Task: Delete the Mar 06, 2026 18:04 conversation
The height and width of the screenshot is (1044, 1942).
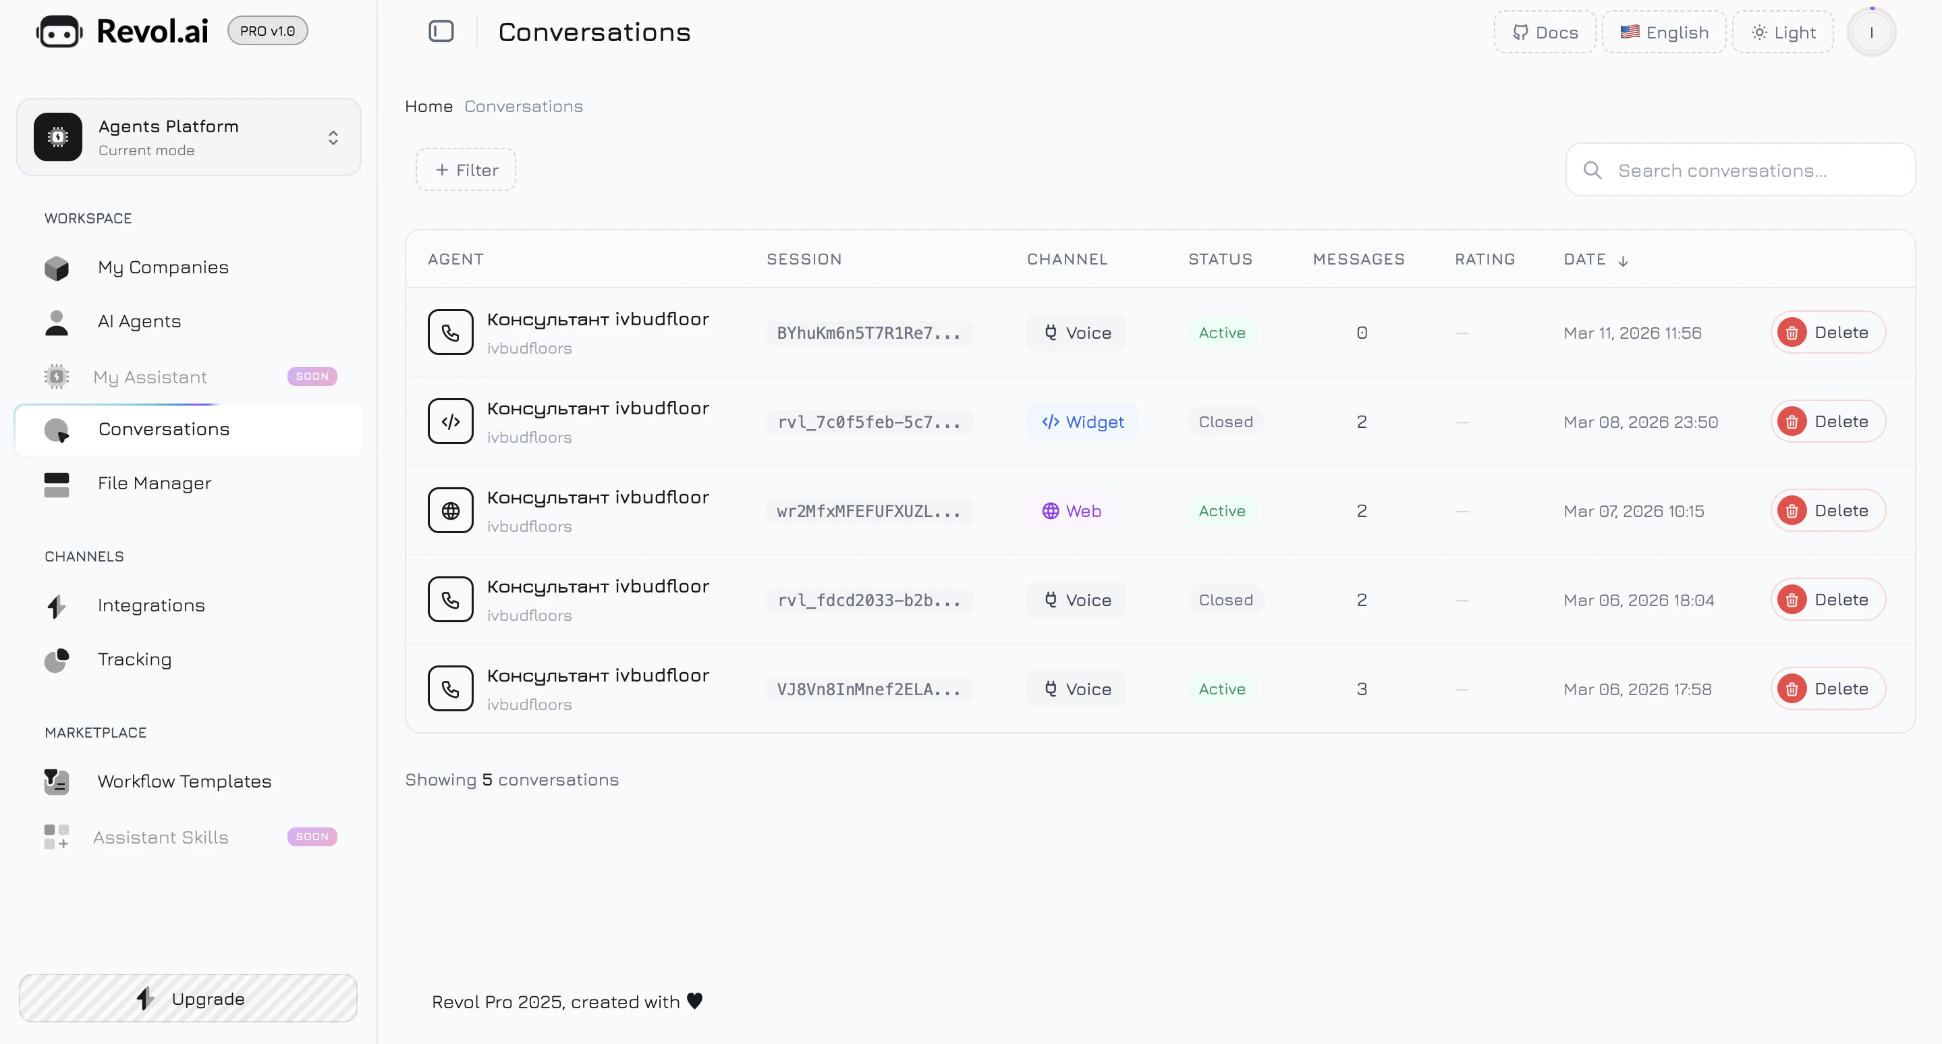Action: (1827, 599)
